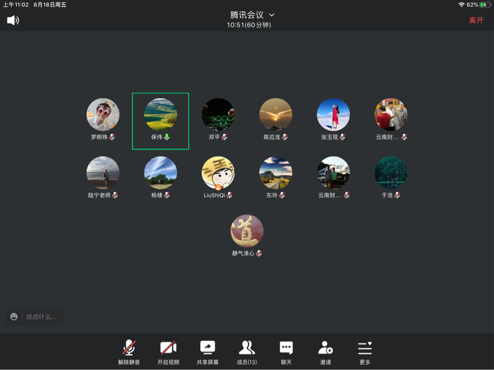Open the 更多 options menu

tap(365, 352)
